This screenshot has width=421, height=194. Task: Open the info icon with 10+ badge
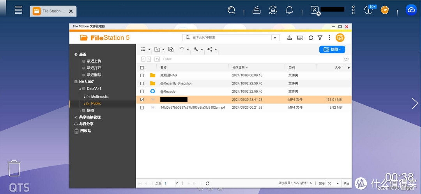tap(369, 10)
